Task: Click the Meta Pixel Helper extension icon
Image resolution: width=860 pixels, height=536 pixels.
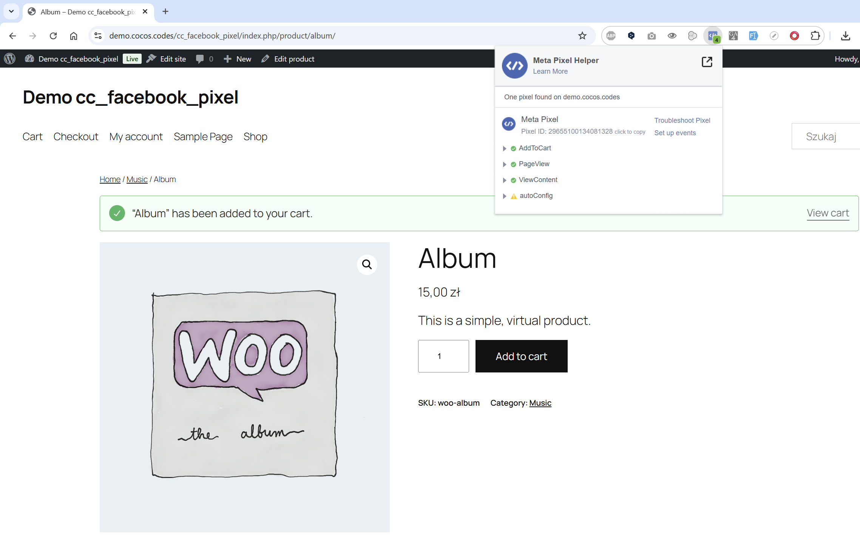Action: tap(713, 36)
